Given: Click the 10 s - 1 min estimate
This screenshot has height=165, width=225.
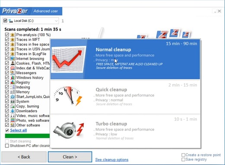Looking at the screenshot, I should pos(186,119).
